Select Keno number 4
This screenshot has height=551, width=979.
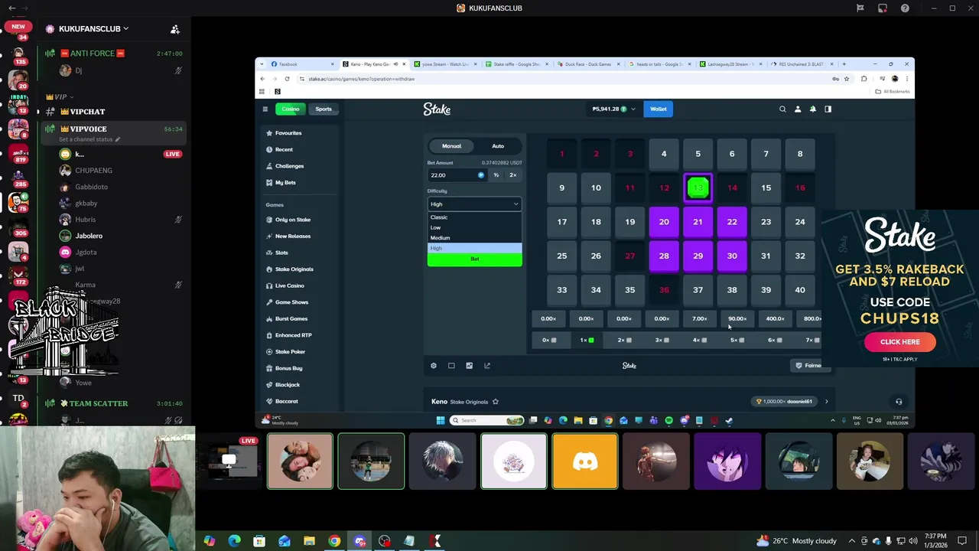(x=664, y=154)
